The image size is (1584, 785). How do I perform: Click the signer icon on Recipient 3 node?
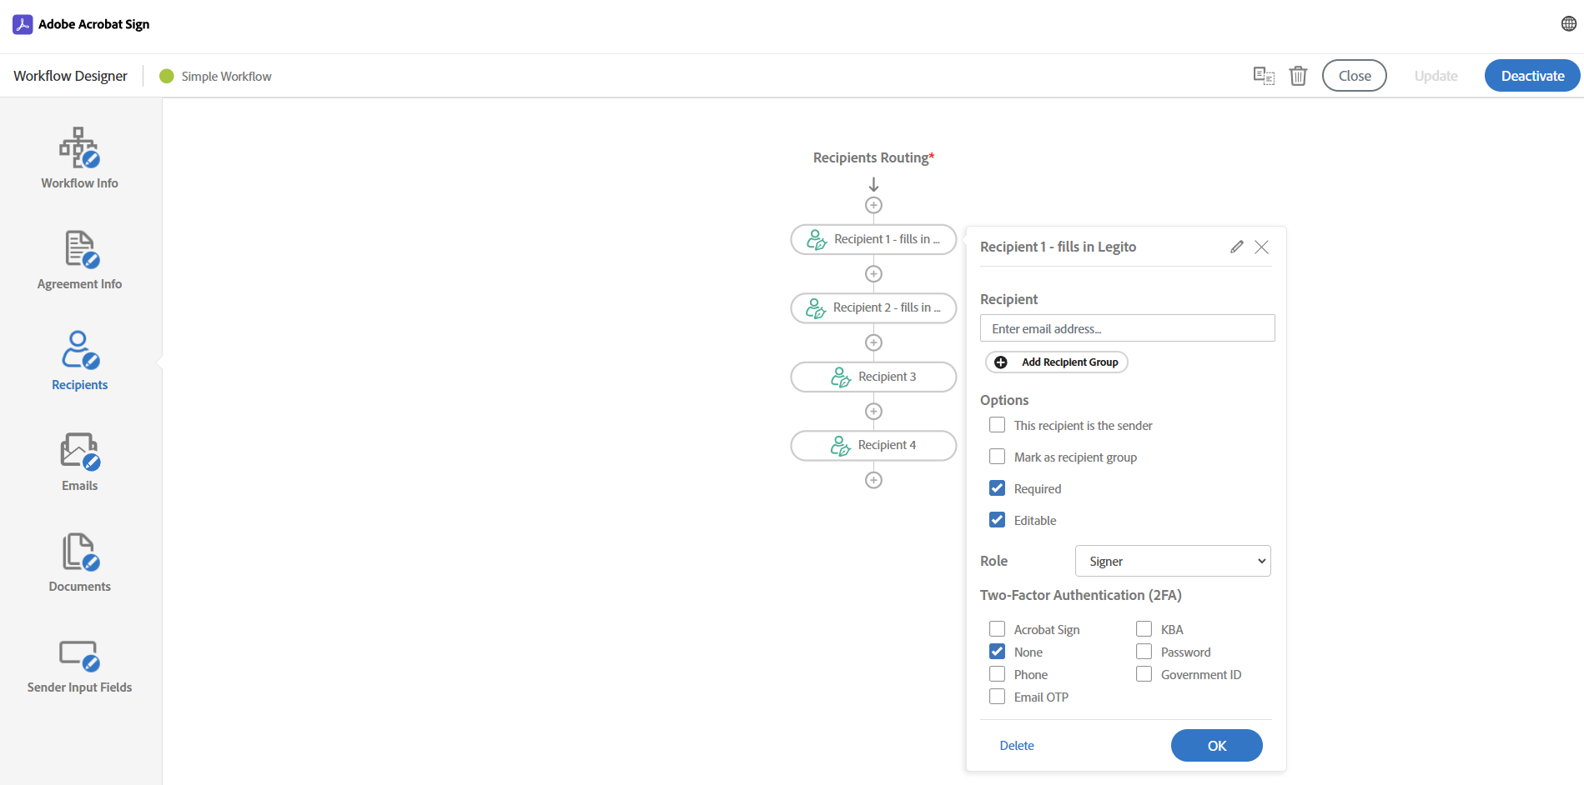841,377
